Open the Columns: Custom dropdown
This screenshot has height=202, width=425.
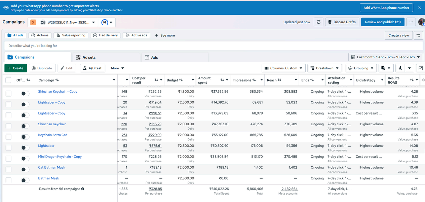[x=284, y=68]
